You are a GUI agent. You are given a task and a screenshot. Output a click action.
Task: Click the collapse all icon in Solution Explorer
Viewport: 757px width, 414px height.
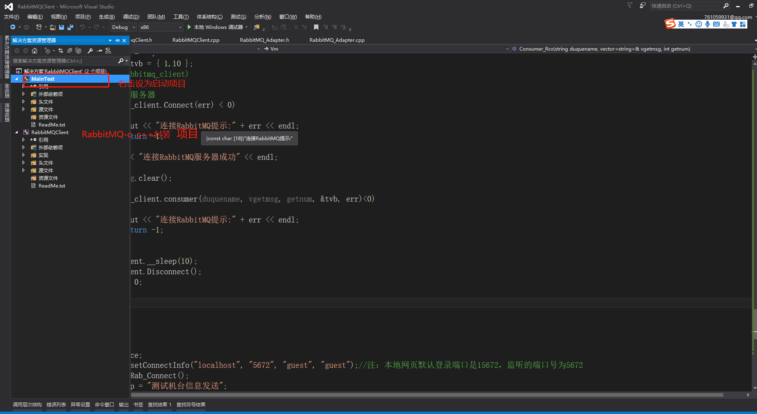click(70, 51)
